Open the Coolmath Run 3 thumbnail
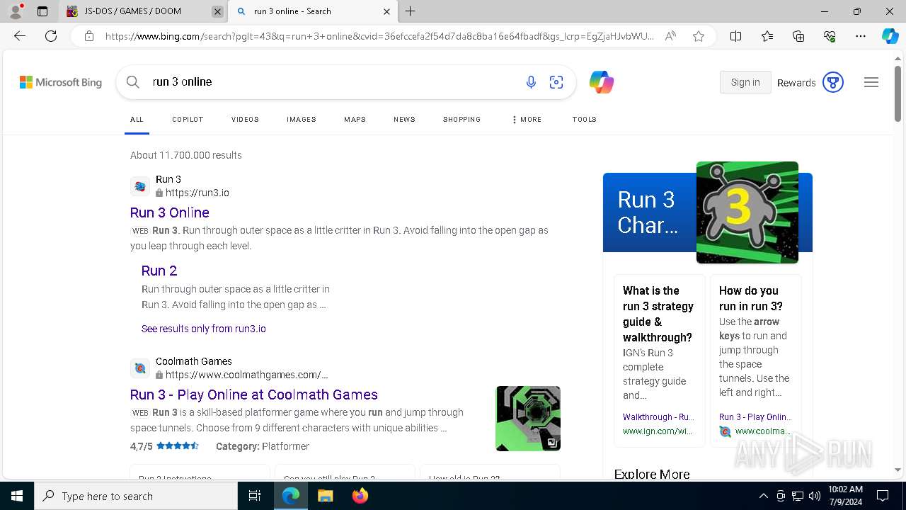 click(x=528, y=419)
